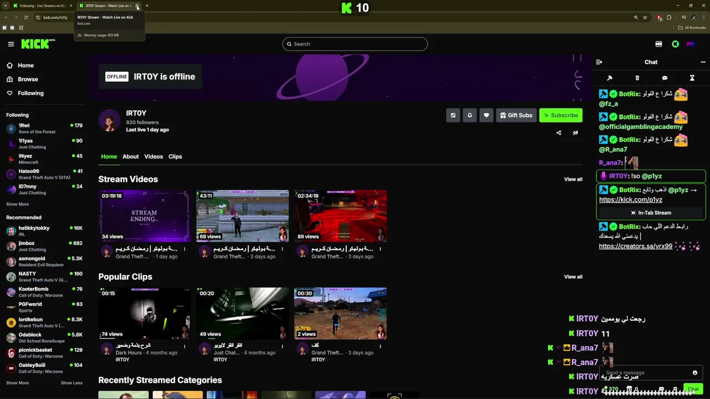Go to Following in sidebar
This screenshot has height=399, width=710.
(x=31, y=93)
